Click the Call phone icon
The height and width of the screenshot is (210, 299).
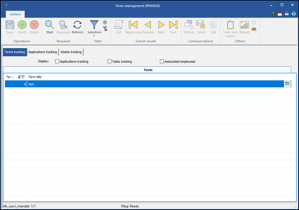click(x=213, y=25)
